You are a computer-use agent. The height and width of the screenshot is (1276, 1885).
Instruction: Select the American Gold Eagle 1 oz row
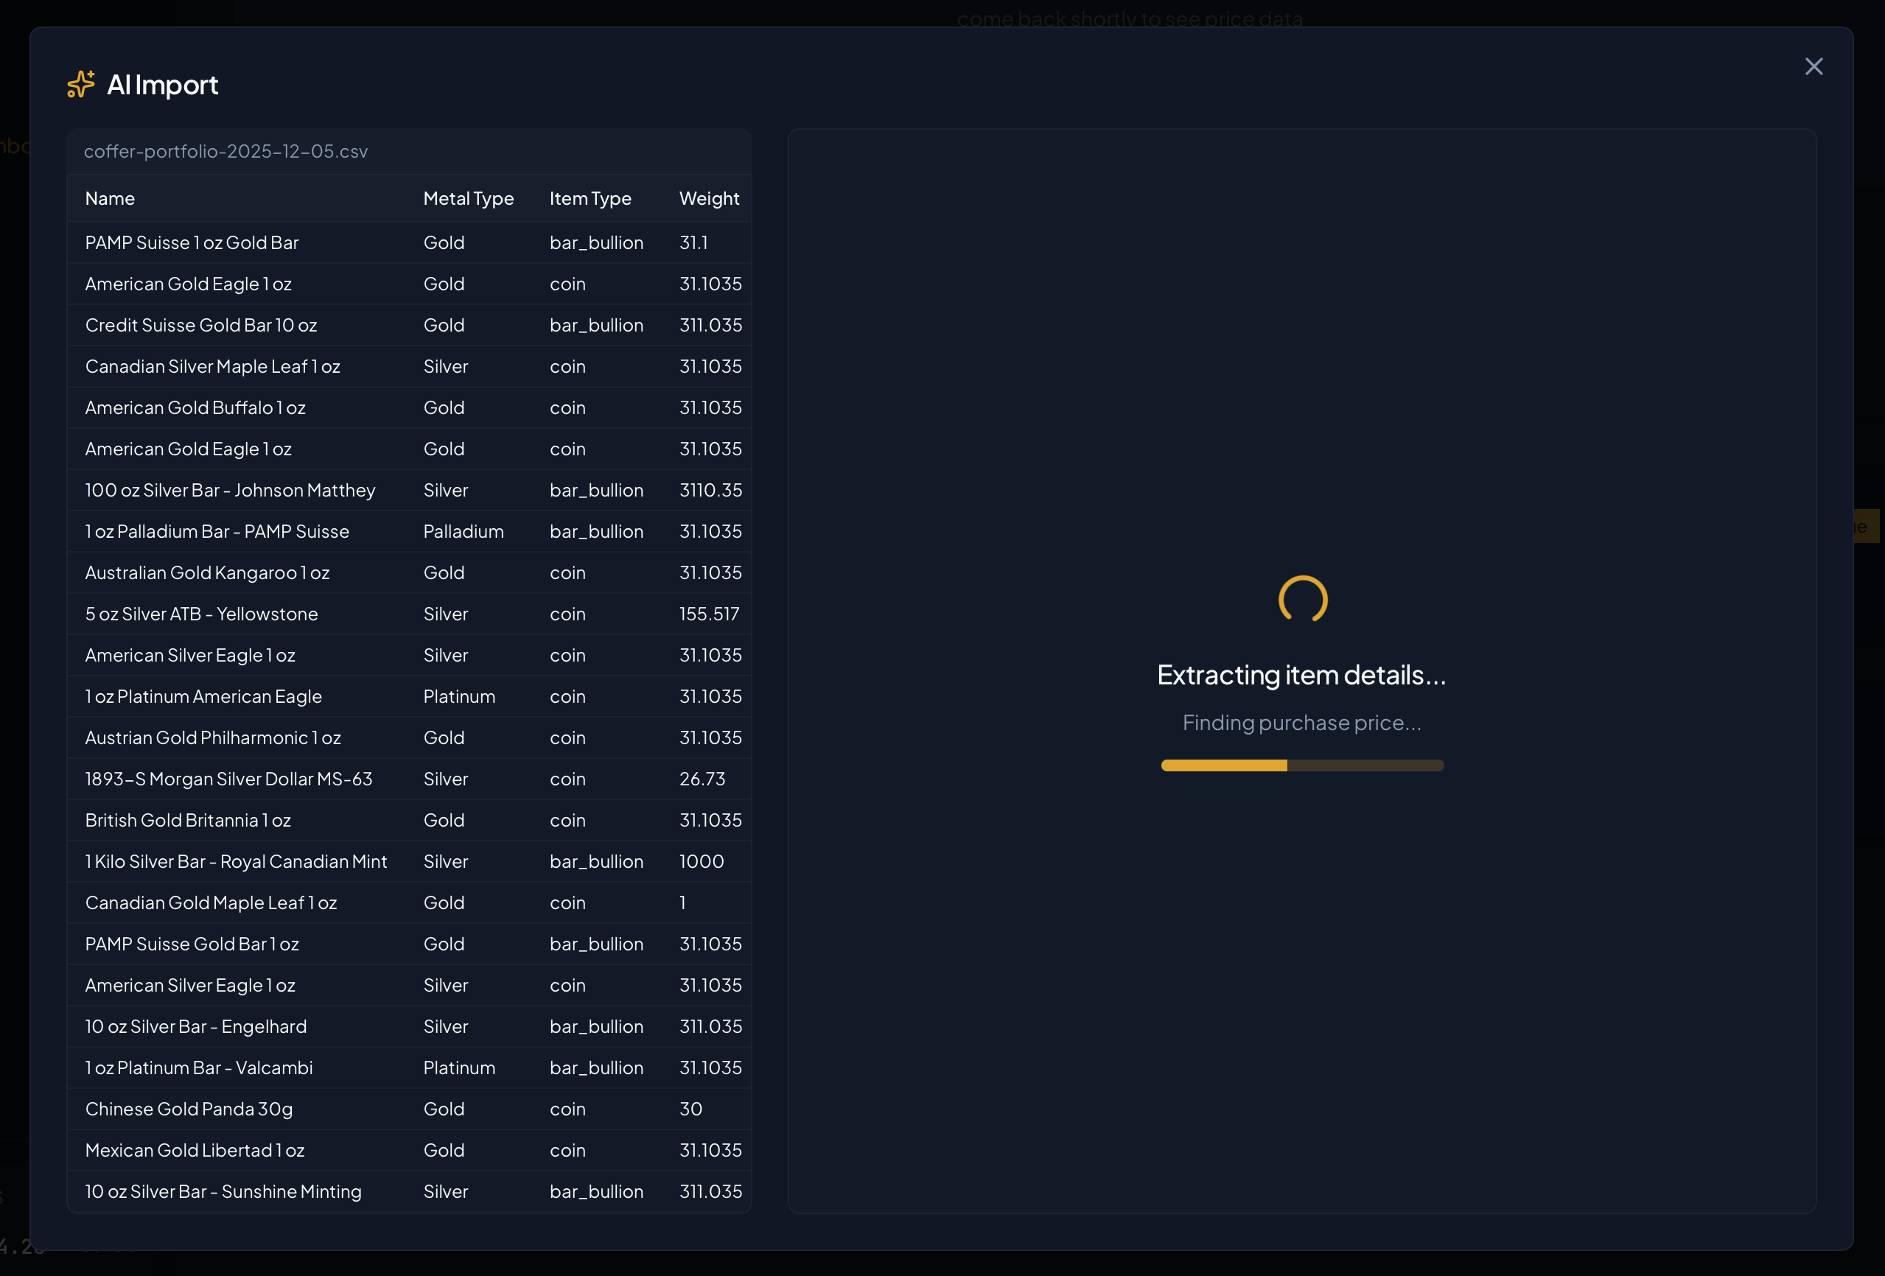(324, 284)
